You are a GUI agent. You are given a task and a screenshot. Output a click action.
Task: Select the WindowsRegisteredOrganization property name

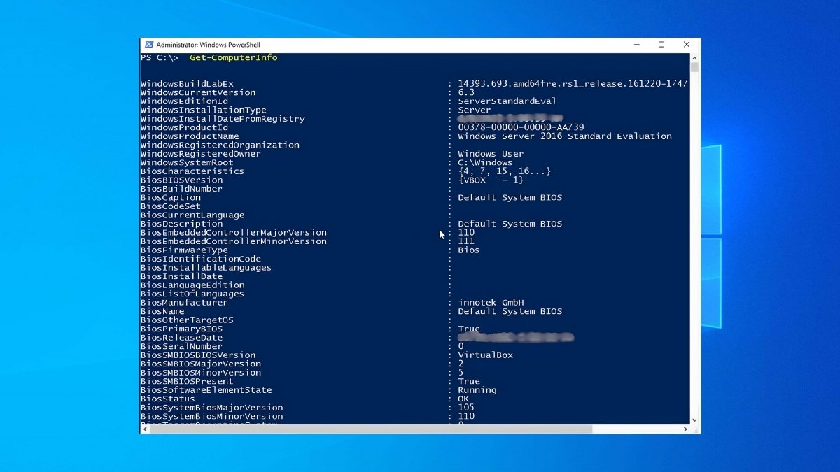pos(220,145)
